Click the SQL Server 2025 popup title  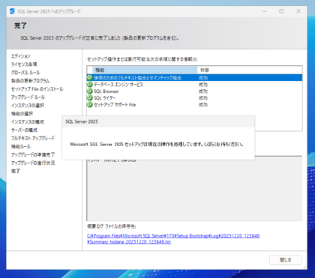click(82, 121)
